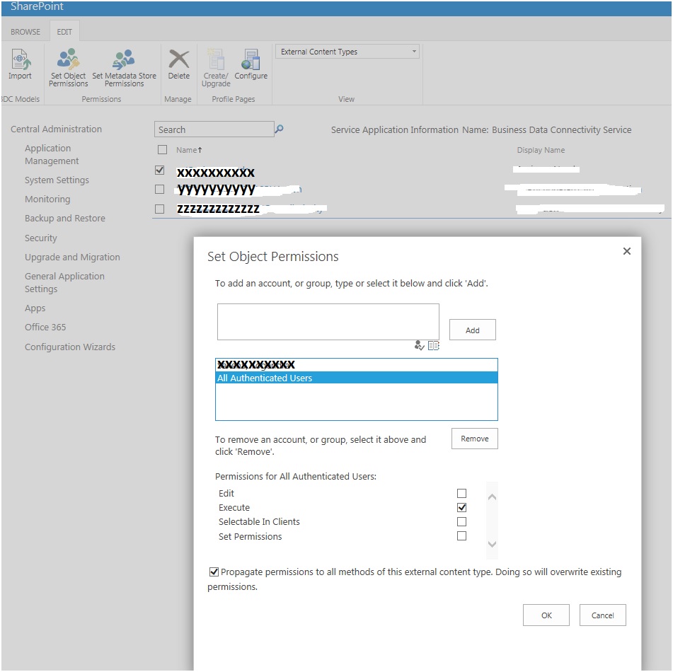Screen dimensions: 673x672
Task: Open Backup and Restore in sidebar
Action: point(65,218)
